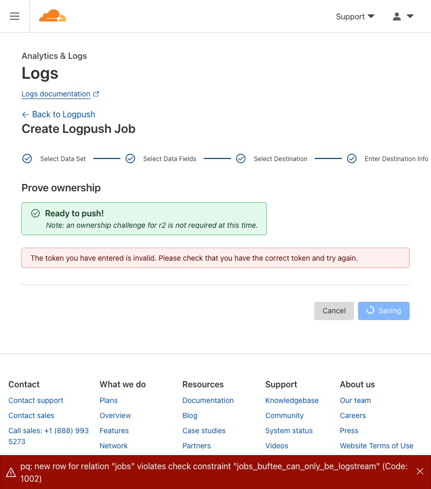Image resolution: width=431 pixels, height=489 pixels.
Task: Dismiss the red error notification banner
Action: (x=420, y=471)
